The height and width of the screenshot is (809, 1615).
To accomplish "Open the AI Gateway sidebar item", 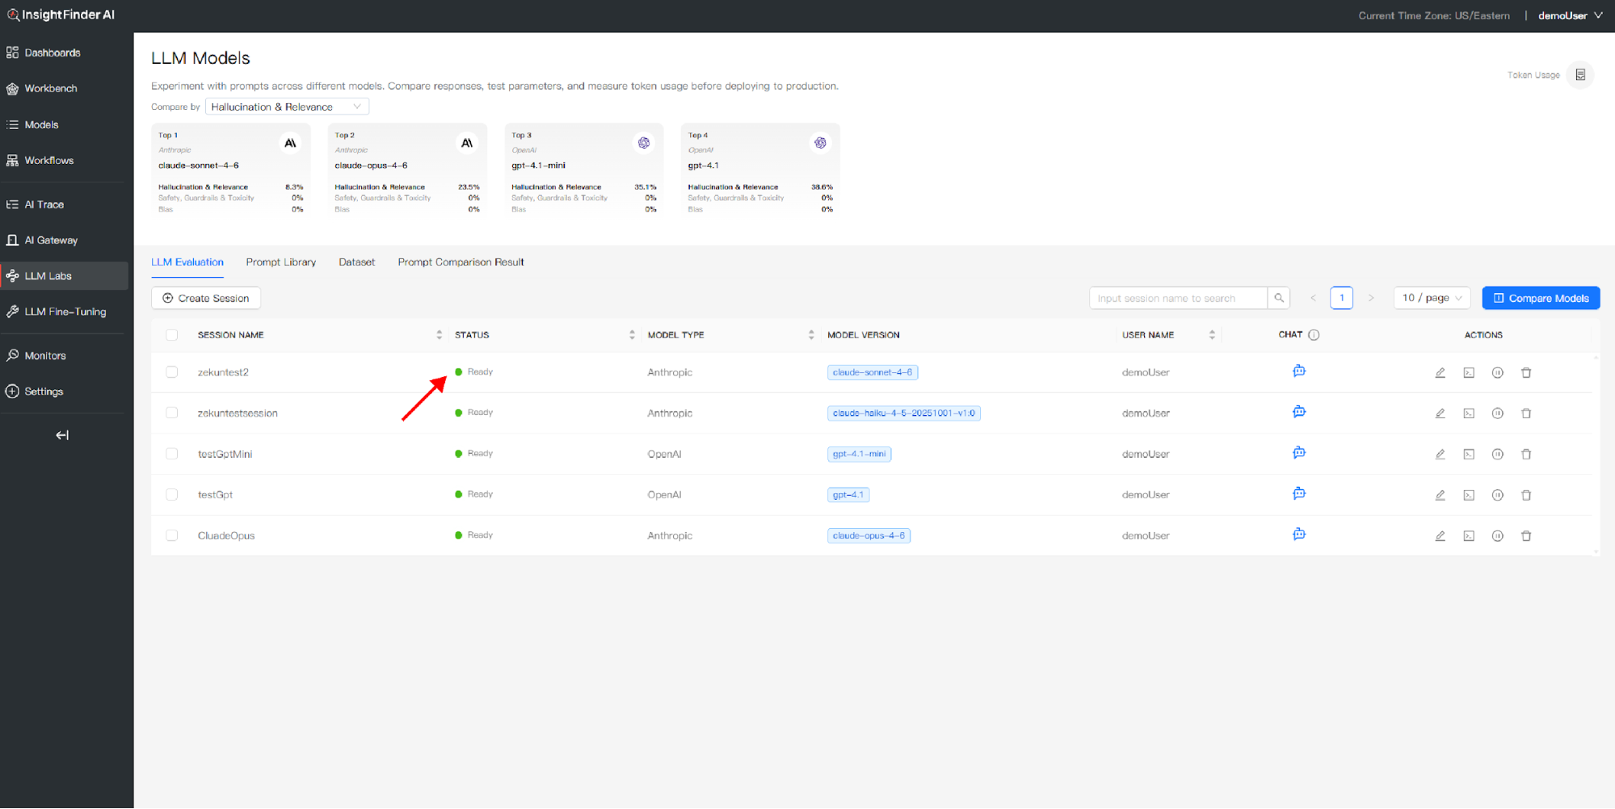I will point(51,241).
